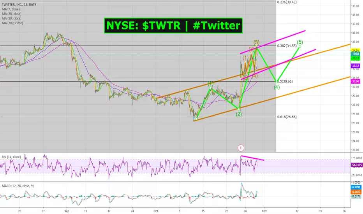Click the blue MACD value tag 0.2991
The width and height of the screenshot is (363, 214).
click(x=356, y=187)
